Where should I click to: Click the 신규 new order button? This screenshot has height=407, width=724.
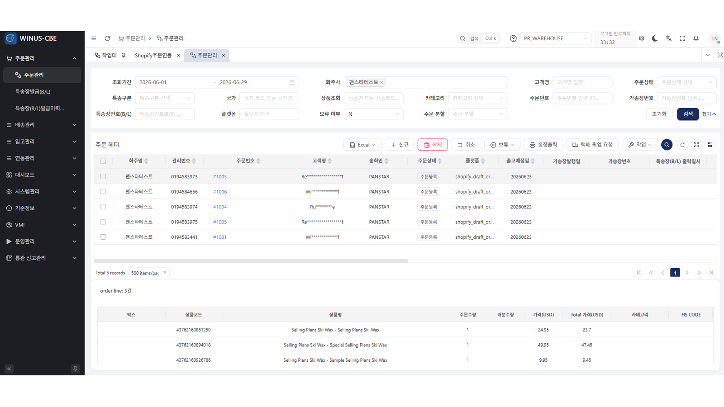[x=400, y=145]
